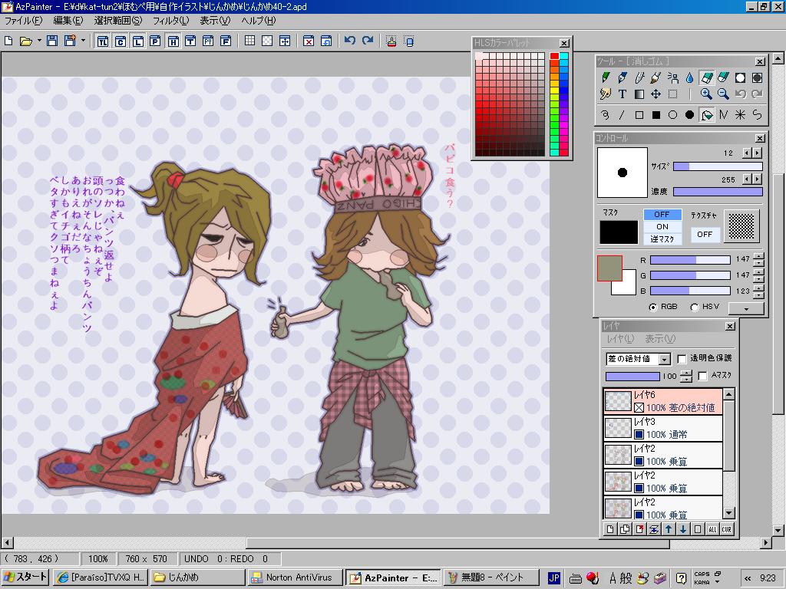Image resolution: width=786 pixels, height=589 pixels.
Task: Choose the water drop blur tool
Action: click(x=689, y=77)
